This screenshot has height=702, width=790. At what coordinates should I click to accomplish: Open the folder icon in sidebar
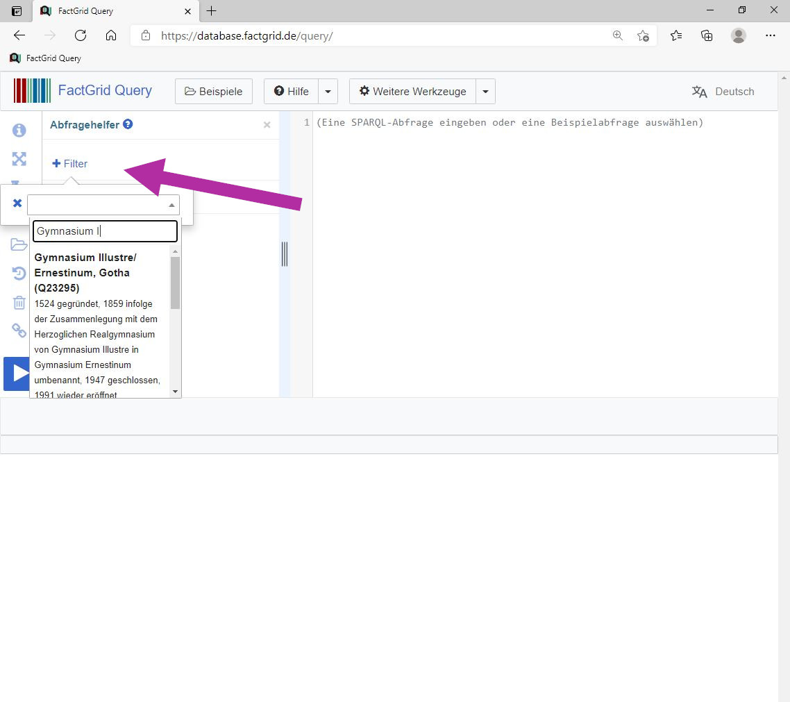point(19,244)
